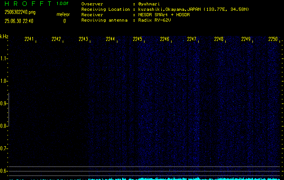This screenshot has width=284, height=180.
Task: Click time marker 2247
Action: (191, 39)
